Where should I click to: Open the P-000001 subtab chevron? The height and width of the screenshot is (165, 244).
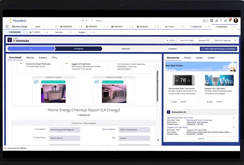tap(45, 32)
